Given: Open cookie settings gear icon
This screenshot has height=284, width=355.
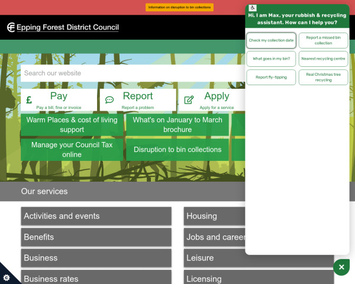Looking at the screenshot, I should [7, 277].
